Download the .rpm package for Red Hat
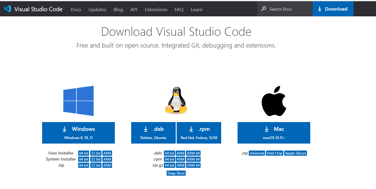This screenshot has width=376, height=189. point(199,133)
